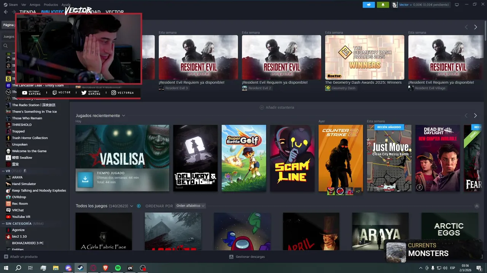Click the back navigation arrow

(x=6, y=12)
